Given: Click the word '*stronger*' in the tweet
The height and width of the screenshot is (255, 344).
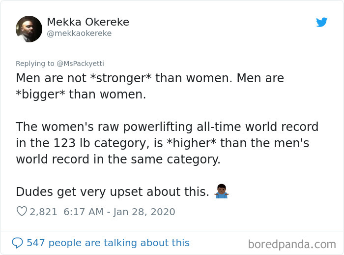Looking at the screenshot, I should coord(121,78).
